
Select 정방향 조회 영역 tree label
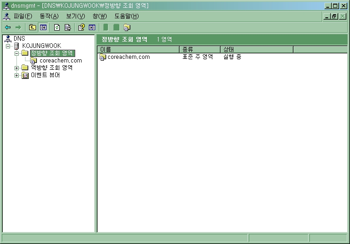point(52,53)
